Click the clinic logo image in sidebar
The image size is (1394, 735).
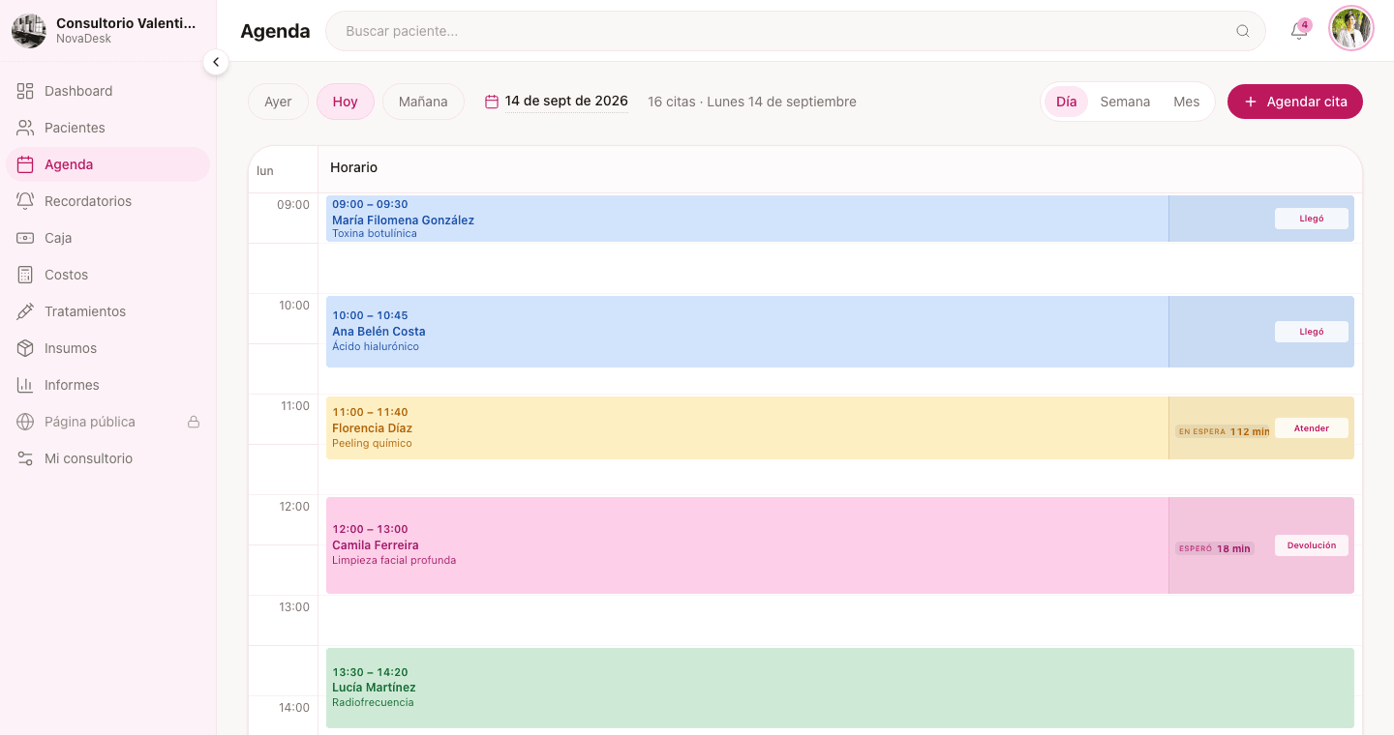coord(29,31)
